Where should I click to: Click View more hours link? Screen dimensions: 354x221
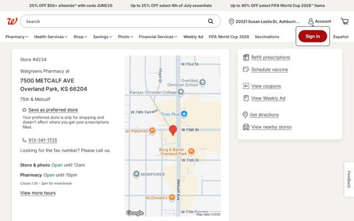[38, 193]
